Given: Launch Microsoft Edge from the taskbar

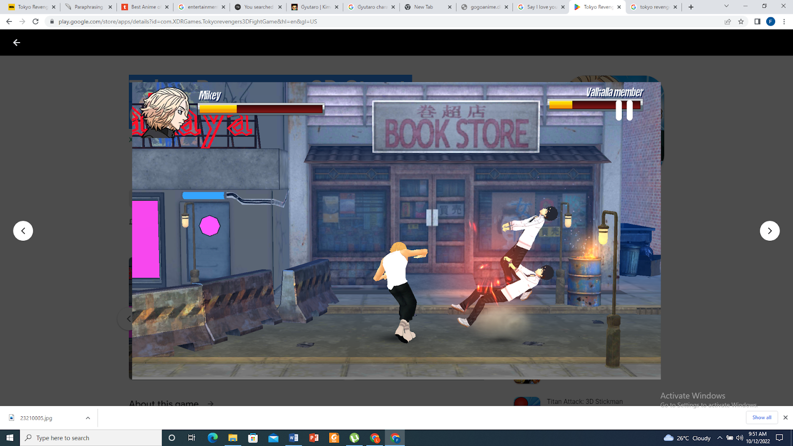Looking at the screenshot, I should (x=213, y=438).
